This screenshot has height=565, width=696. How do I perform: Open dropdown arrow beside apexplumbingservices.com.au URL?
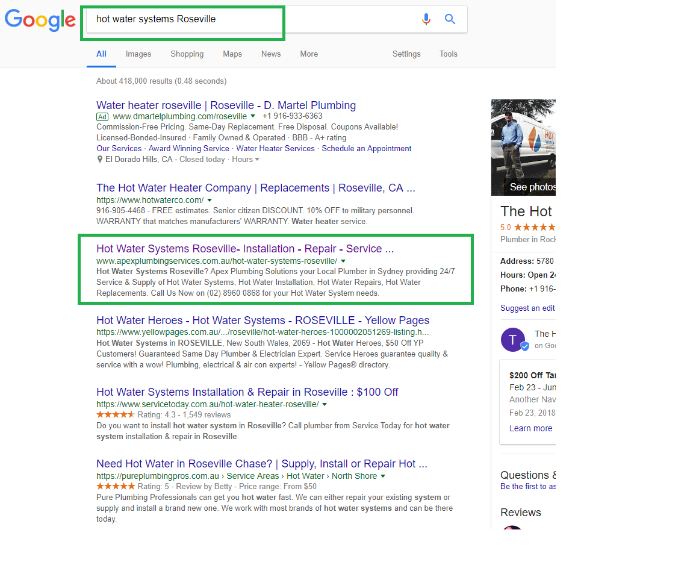(343, 261)
